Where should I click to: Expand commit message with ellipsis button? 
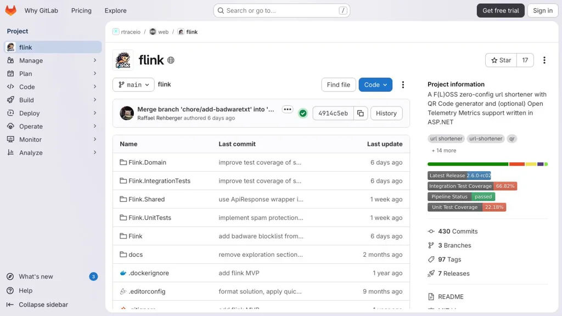288,109
